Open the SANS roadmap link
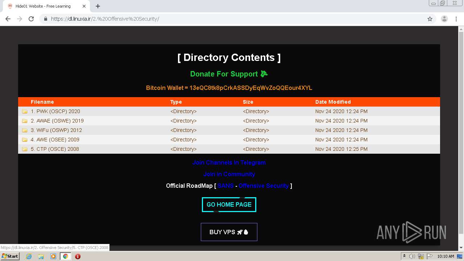Screen dimensions: 464x261 (x=225, y=186)
